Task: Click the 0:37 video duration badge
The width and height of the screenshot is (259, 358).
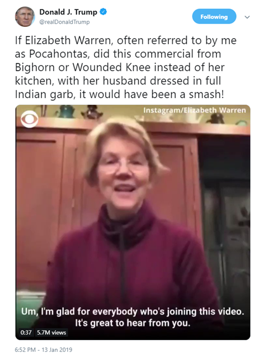Action: [26, 332]
